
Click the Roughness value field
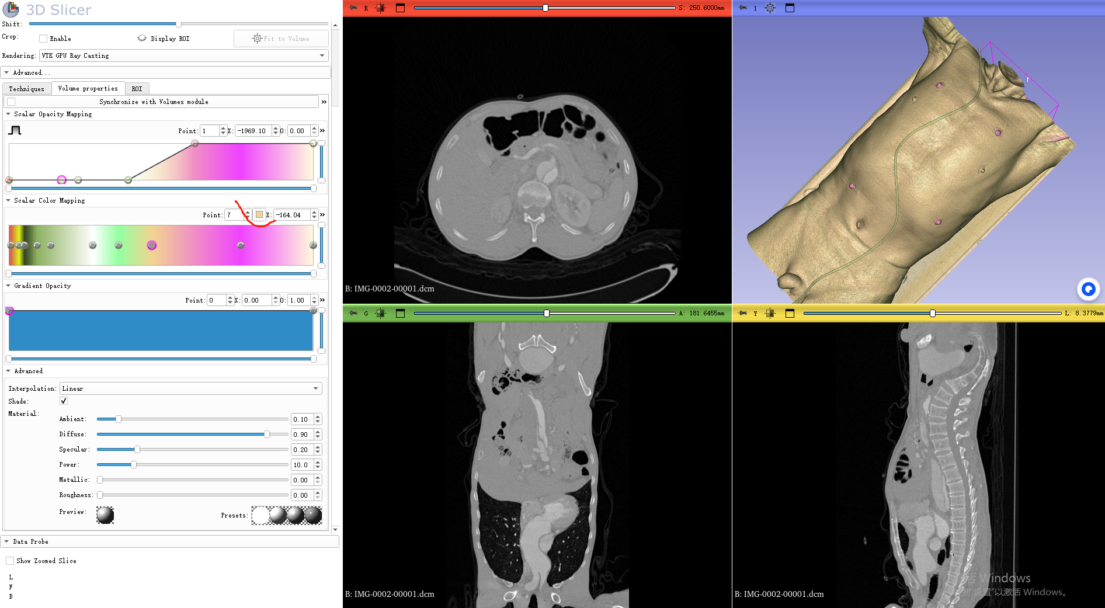click(x=302, y=495)
